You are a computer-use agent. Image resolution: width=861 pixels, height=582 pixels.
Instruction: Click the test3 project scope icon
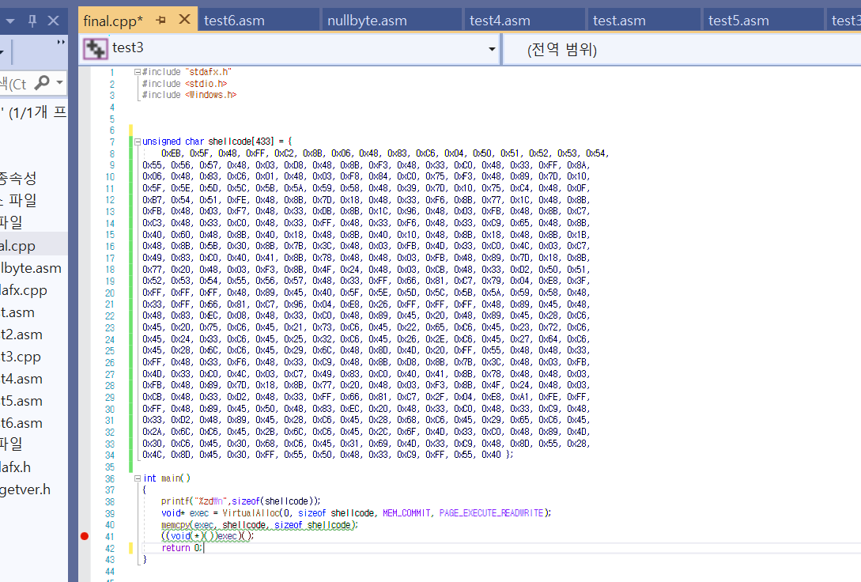95,49
